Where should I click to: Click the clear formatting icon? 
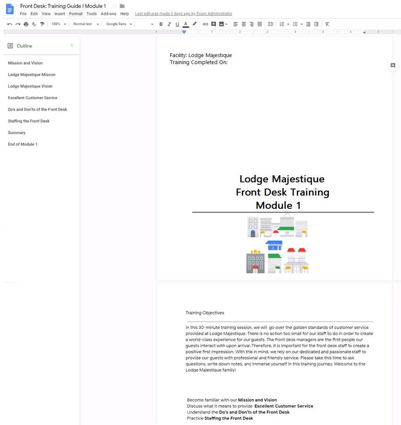(327, 24)
